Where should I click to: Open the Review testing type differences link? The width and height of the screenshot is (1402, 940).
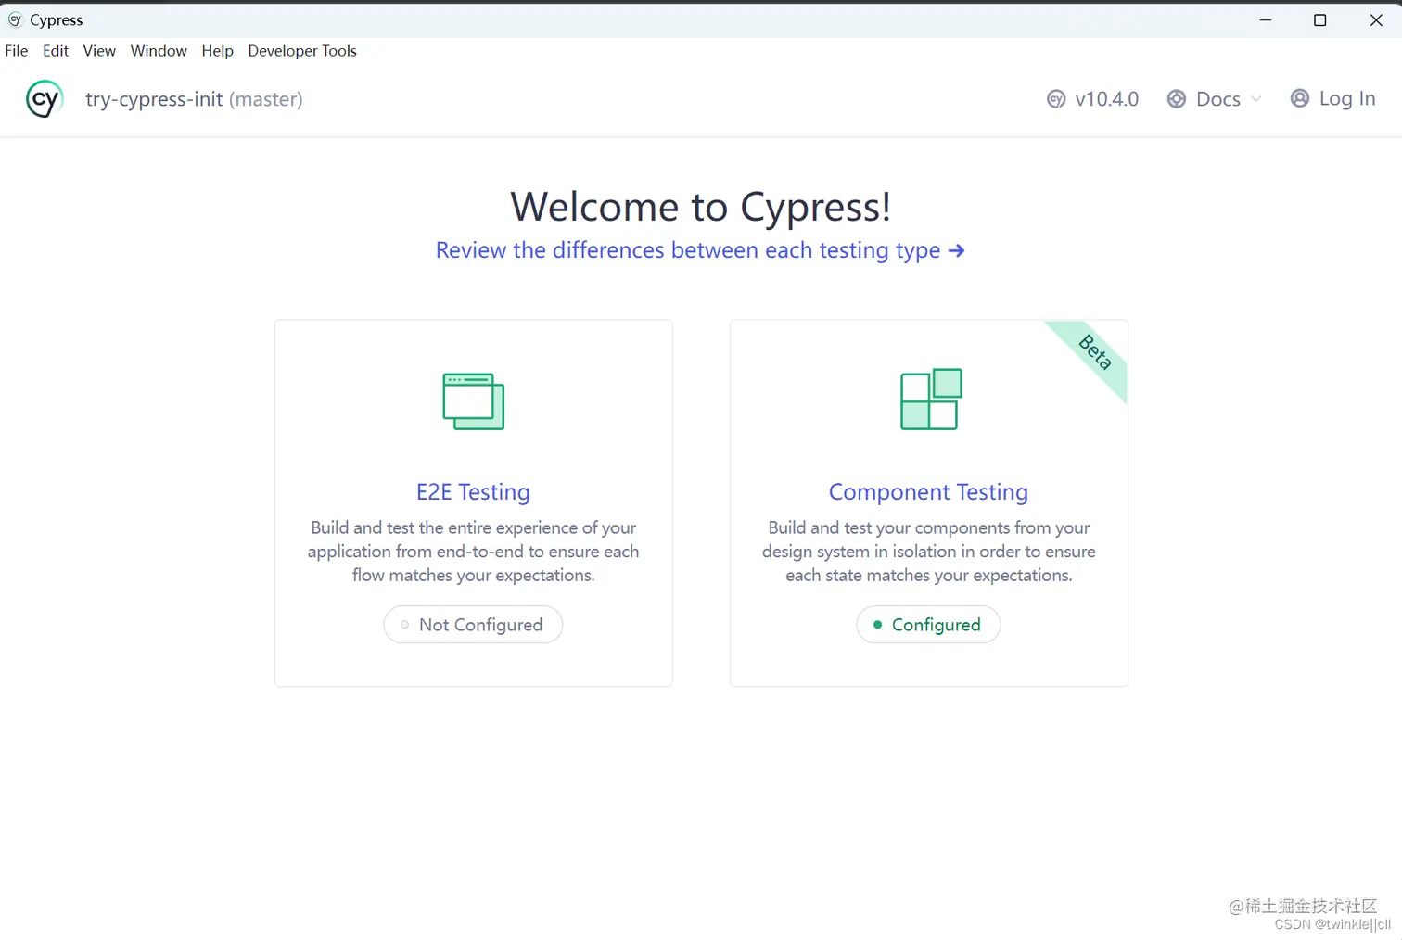point(700,250)
